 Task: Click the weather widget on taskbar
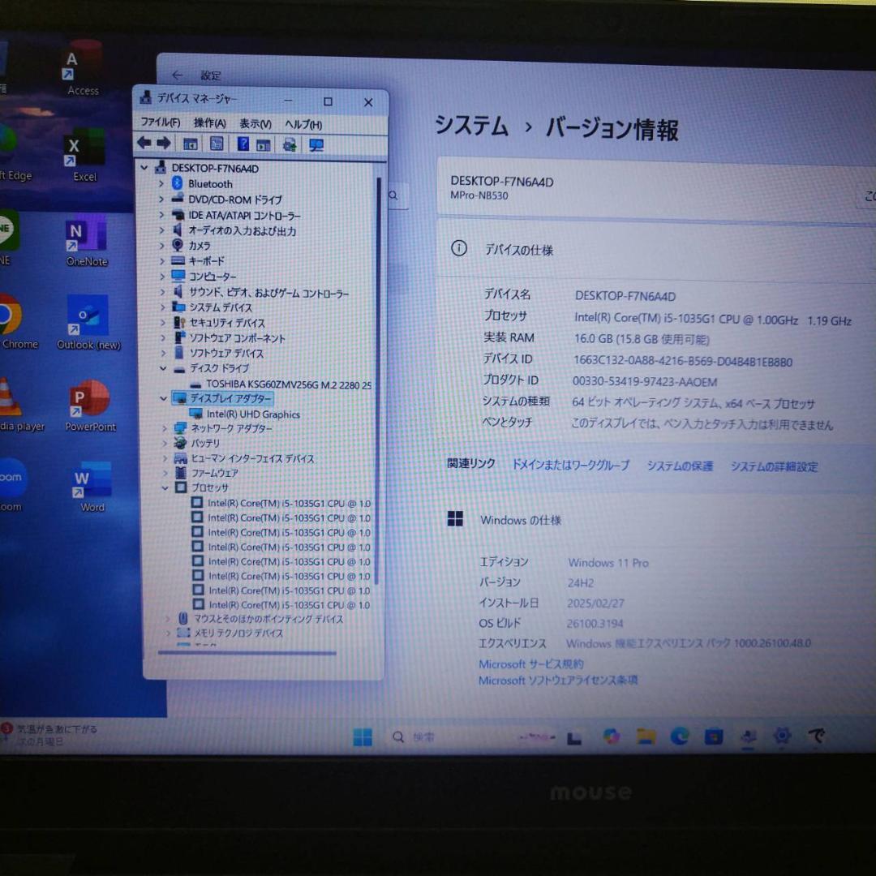(x=50, y=735)
